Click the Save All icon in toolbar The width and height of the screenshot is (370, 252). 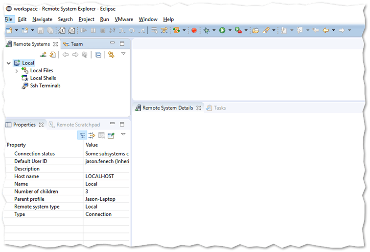click(x=50, y=30)
